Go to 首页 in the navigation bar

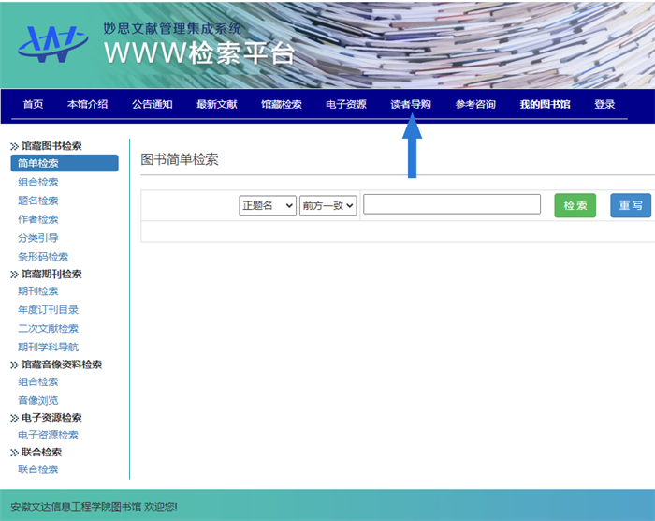pos(33,104)
